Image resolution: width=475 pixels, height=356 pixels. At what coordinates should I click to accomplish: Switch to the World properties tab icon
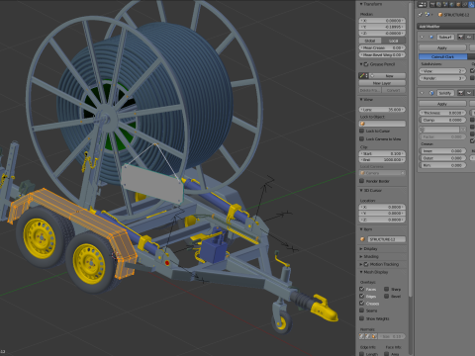[452, 5]
